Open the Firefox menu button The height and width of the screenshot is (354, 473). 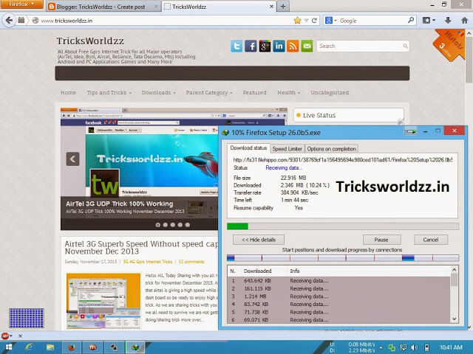coord(21,4)
